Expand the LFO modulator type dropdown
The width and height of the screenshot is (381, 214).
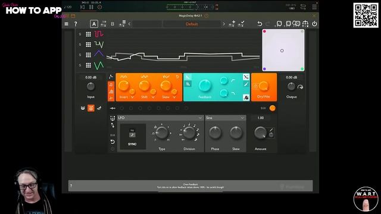(160, 118)
